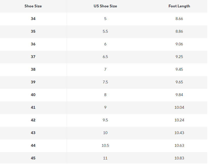Click US shoe size 6.5 cell
208x164 pixels.
click(105, 57)
